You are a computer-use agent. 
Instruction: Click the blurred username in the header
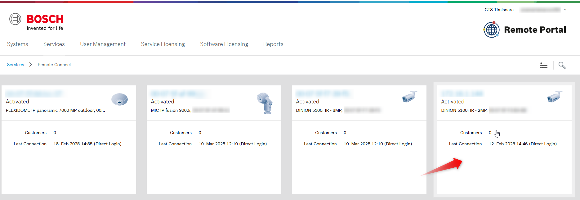tap(540, 10)
